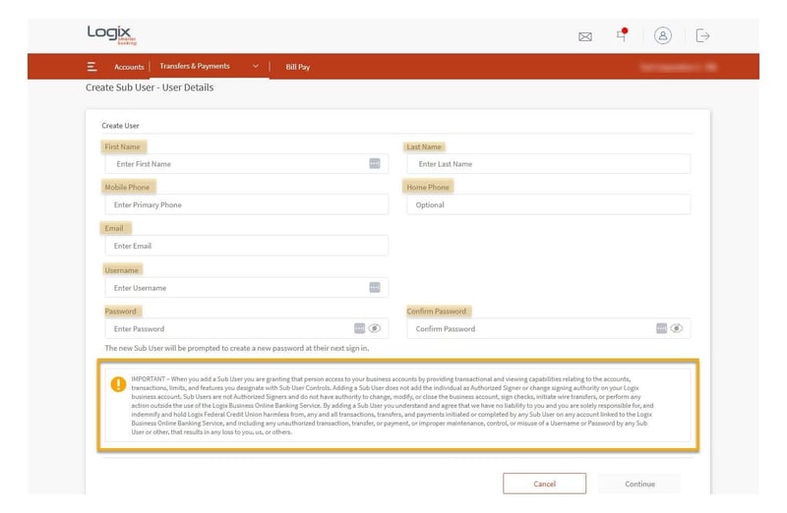Click into the Enter Email field
This screenshot has height=513, width=787.
tap(246, 246)
